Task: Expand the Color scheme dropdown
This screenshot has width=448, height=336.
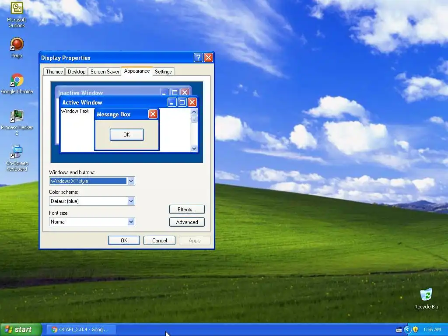Action: point(92,201)
